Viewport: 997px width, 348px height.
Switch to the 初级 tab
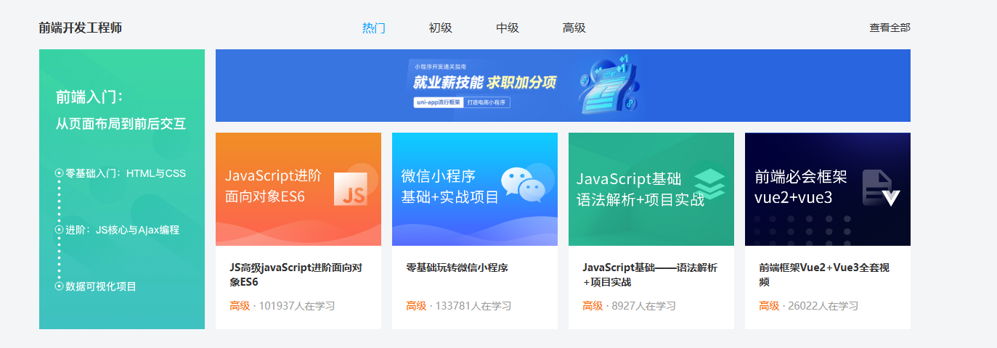coord(440,28)
